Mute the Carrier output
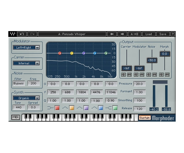The width and height of the screenshot is (184, 153). click(x=129, y=74)
